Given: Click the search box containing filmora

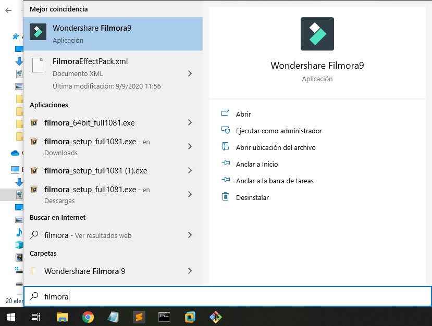Looking at the screenshot, I should (x=228, y=296).
